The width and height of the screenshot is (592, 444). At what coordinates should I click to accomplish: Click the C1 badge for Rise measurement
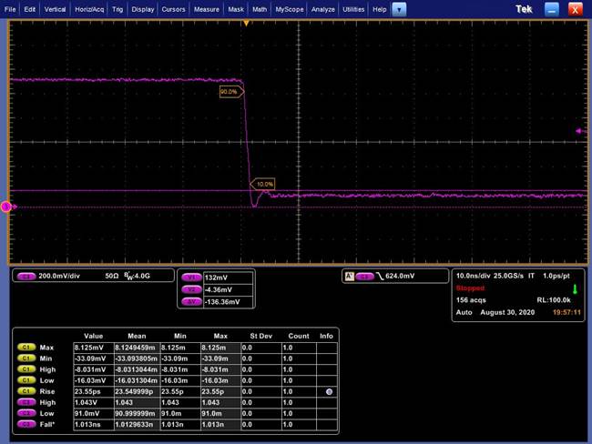pos(26,391)
